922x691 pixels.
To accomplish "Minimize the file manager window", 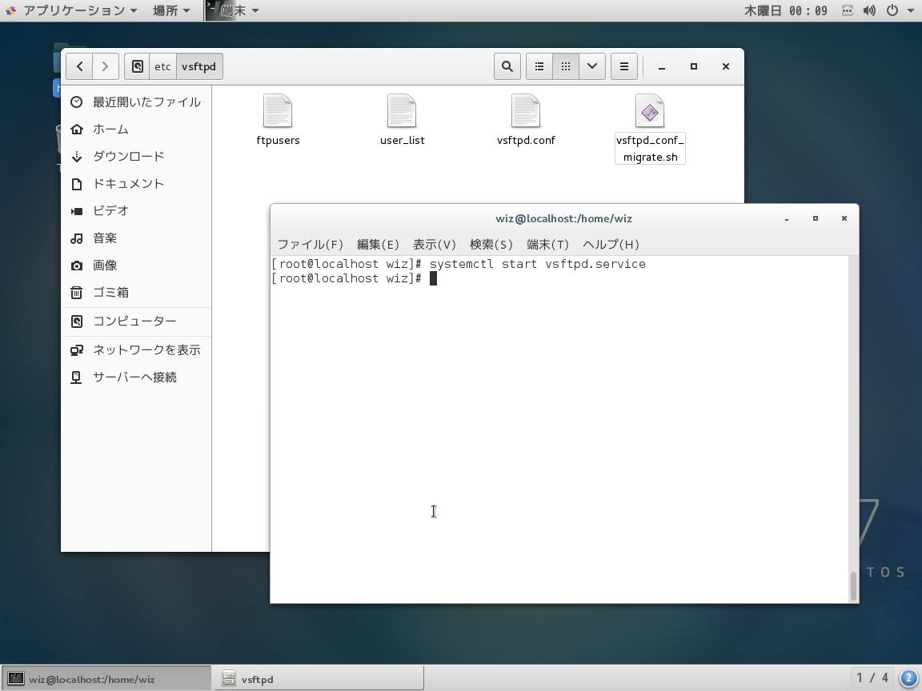I will pyautogui.click(x=662, y=66).
